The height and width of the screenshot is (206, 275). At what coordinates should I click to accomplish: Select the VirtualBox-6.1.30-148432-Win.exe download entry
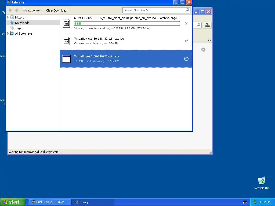(126, 59)
